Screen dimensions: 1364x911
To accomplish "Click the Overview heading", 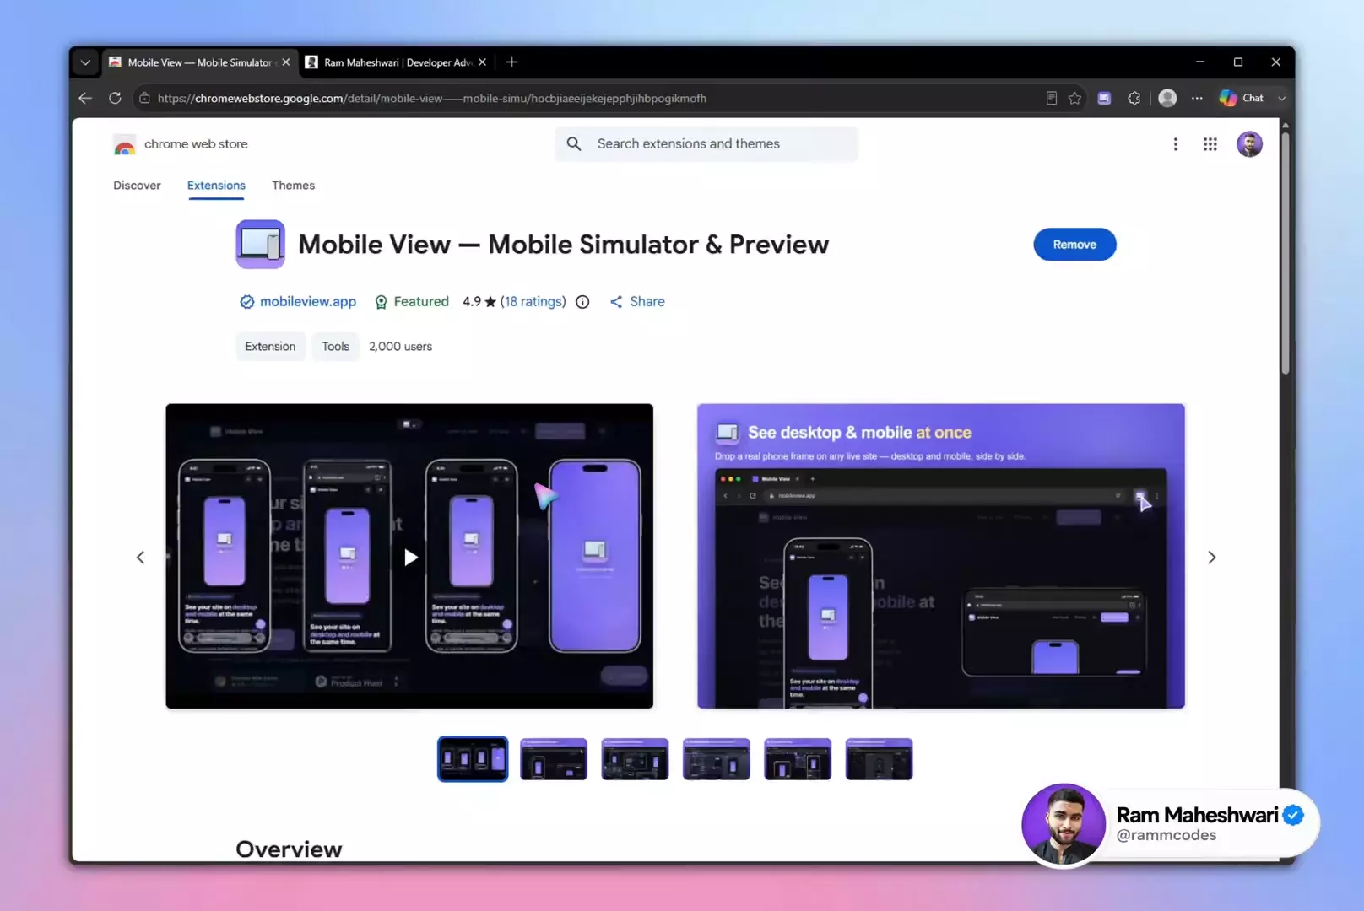I will point(289,849).
